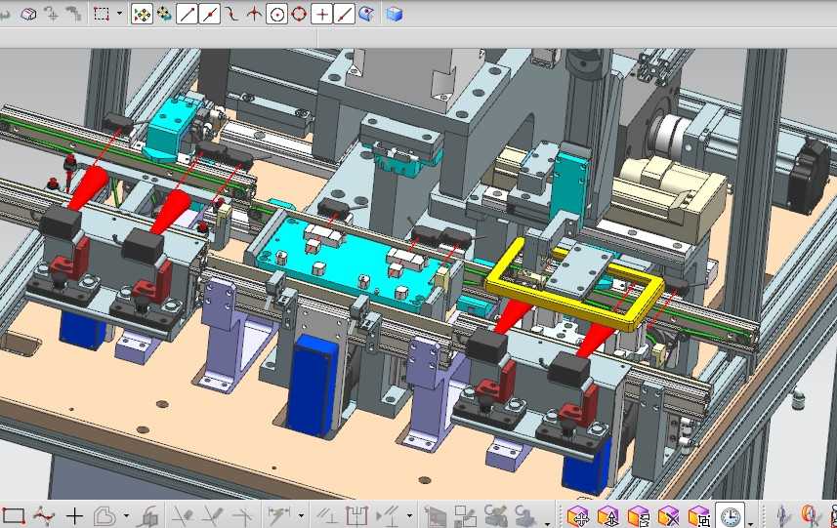The height and width of the screenshot is (528, 837).
Task: Toggle Point on Curve snapping
Action: click(344, 14)
